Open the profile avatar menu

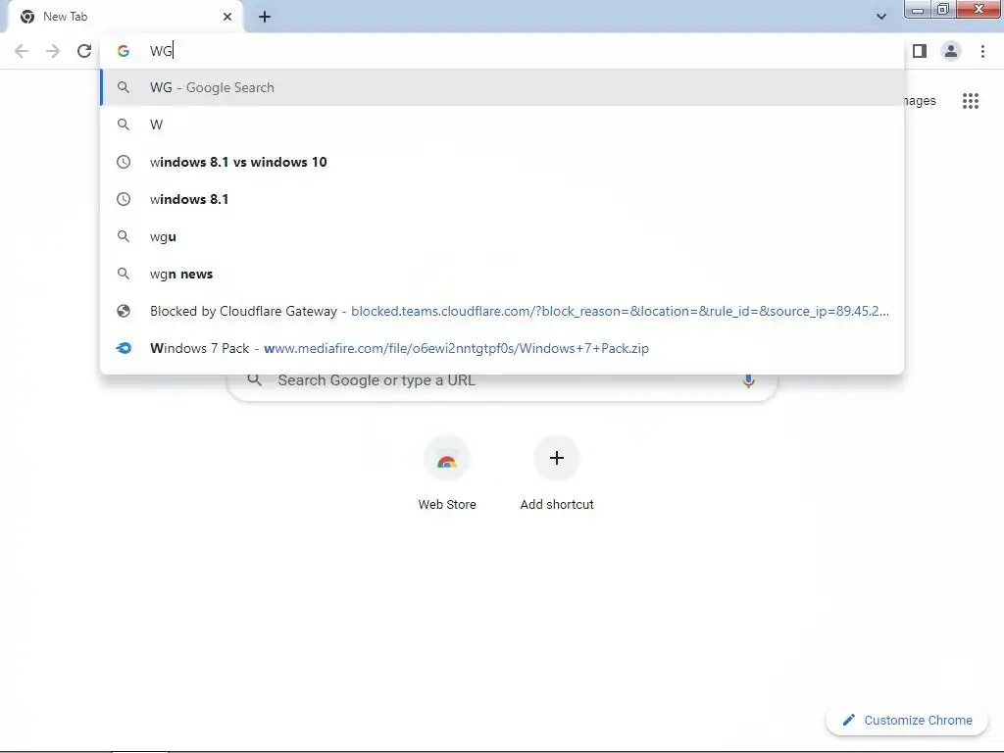(x=951, y=51)
